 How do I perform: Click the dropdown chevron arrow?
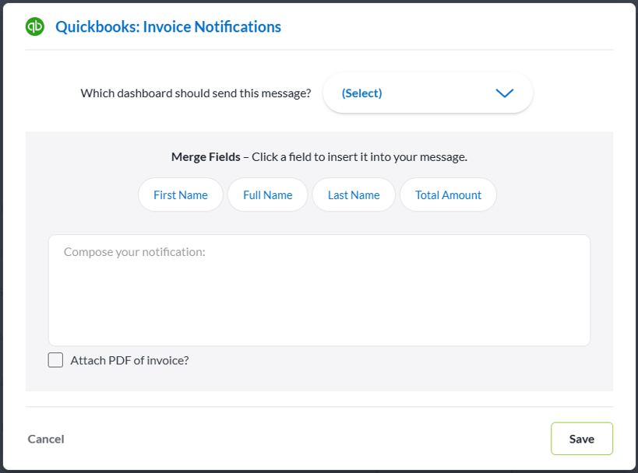point(504,93)
